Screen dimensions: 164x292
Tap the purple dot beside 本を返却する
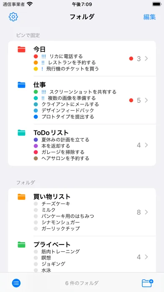(36, 146)
